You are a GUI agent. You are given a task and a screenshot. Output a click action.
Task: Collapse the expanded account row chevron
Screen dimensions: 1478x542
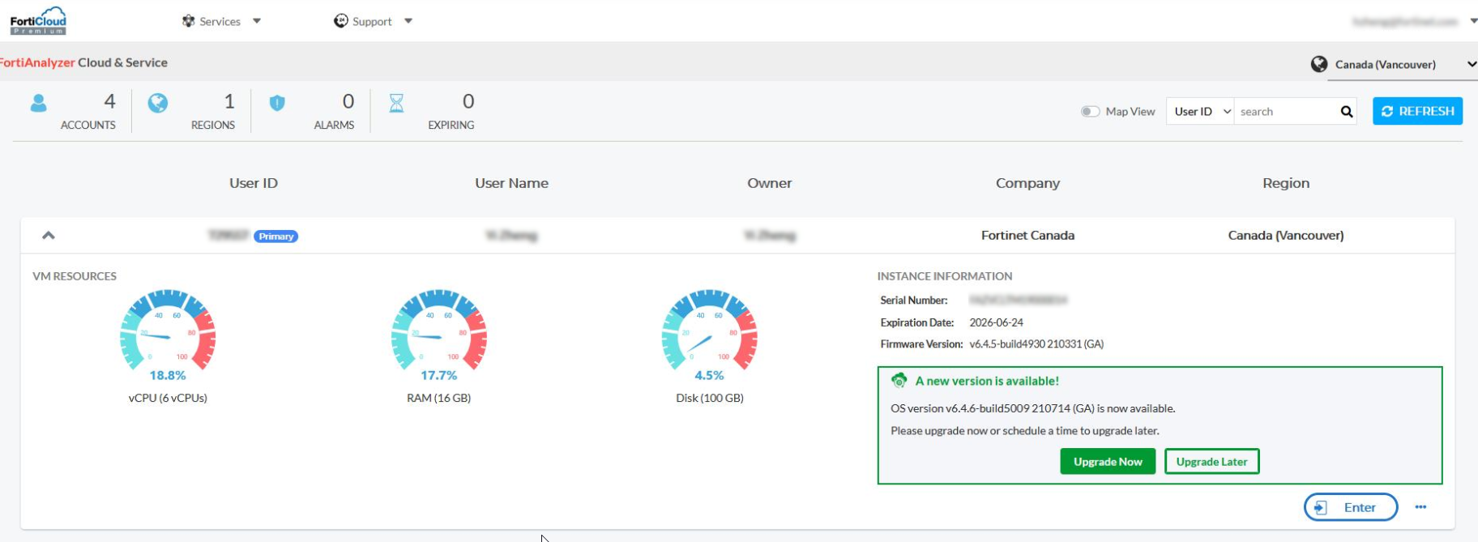(x=49, y=236)
